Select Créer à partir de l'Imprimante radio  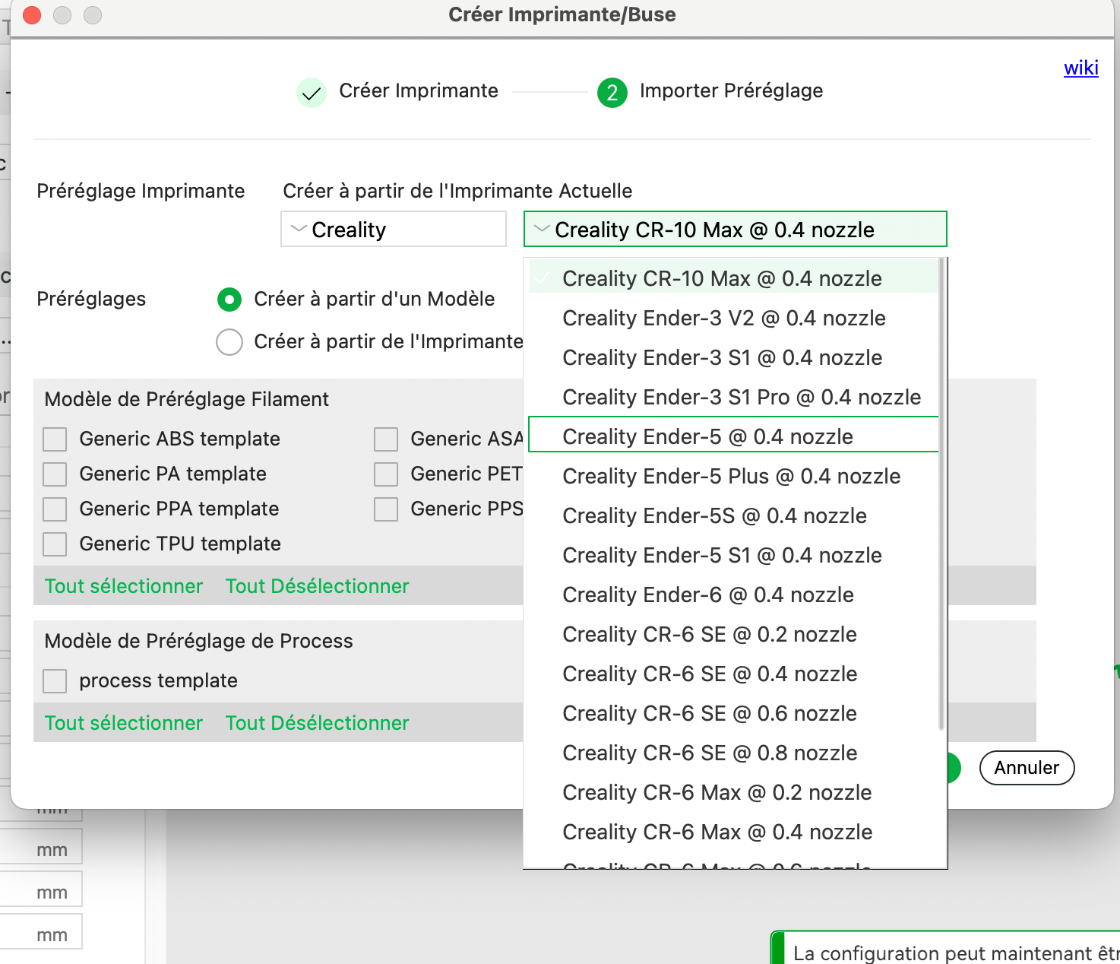pos(229,342)
